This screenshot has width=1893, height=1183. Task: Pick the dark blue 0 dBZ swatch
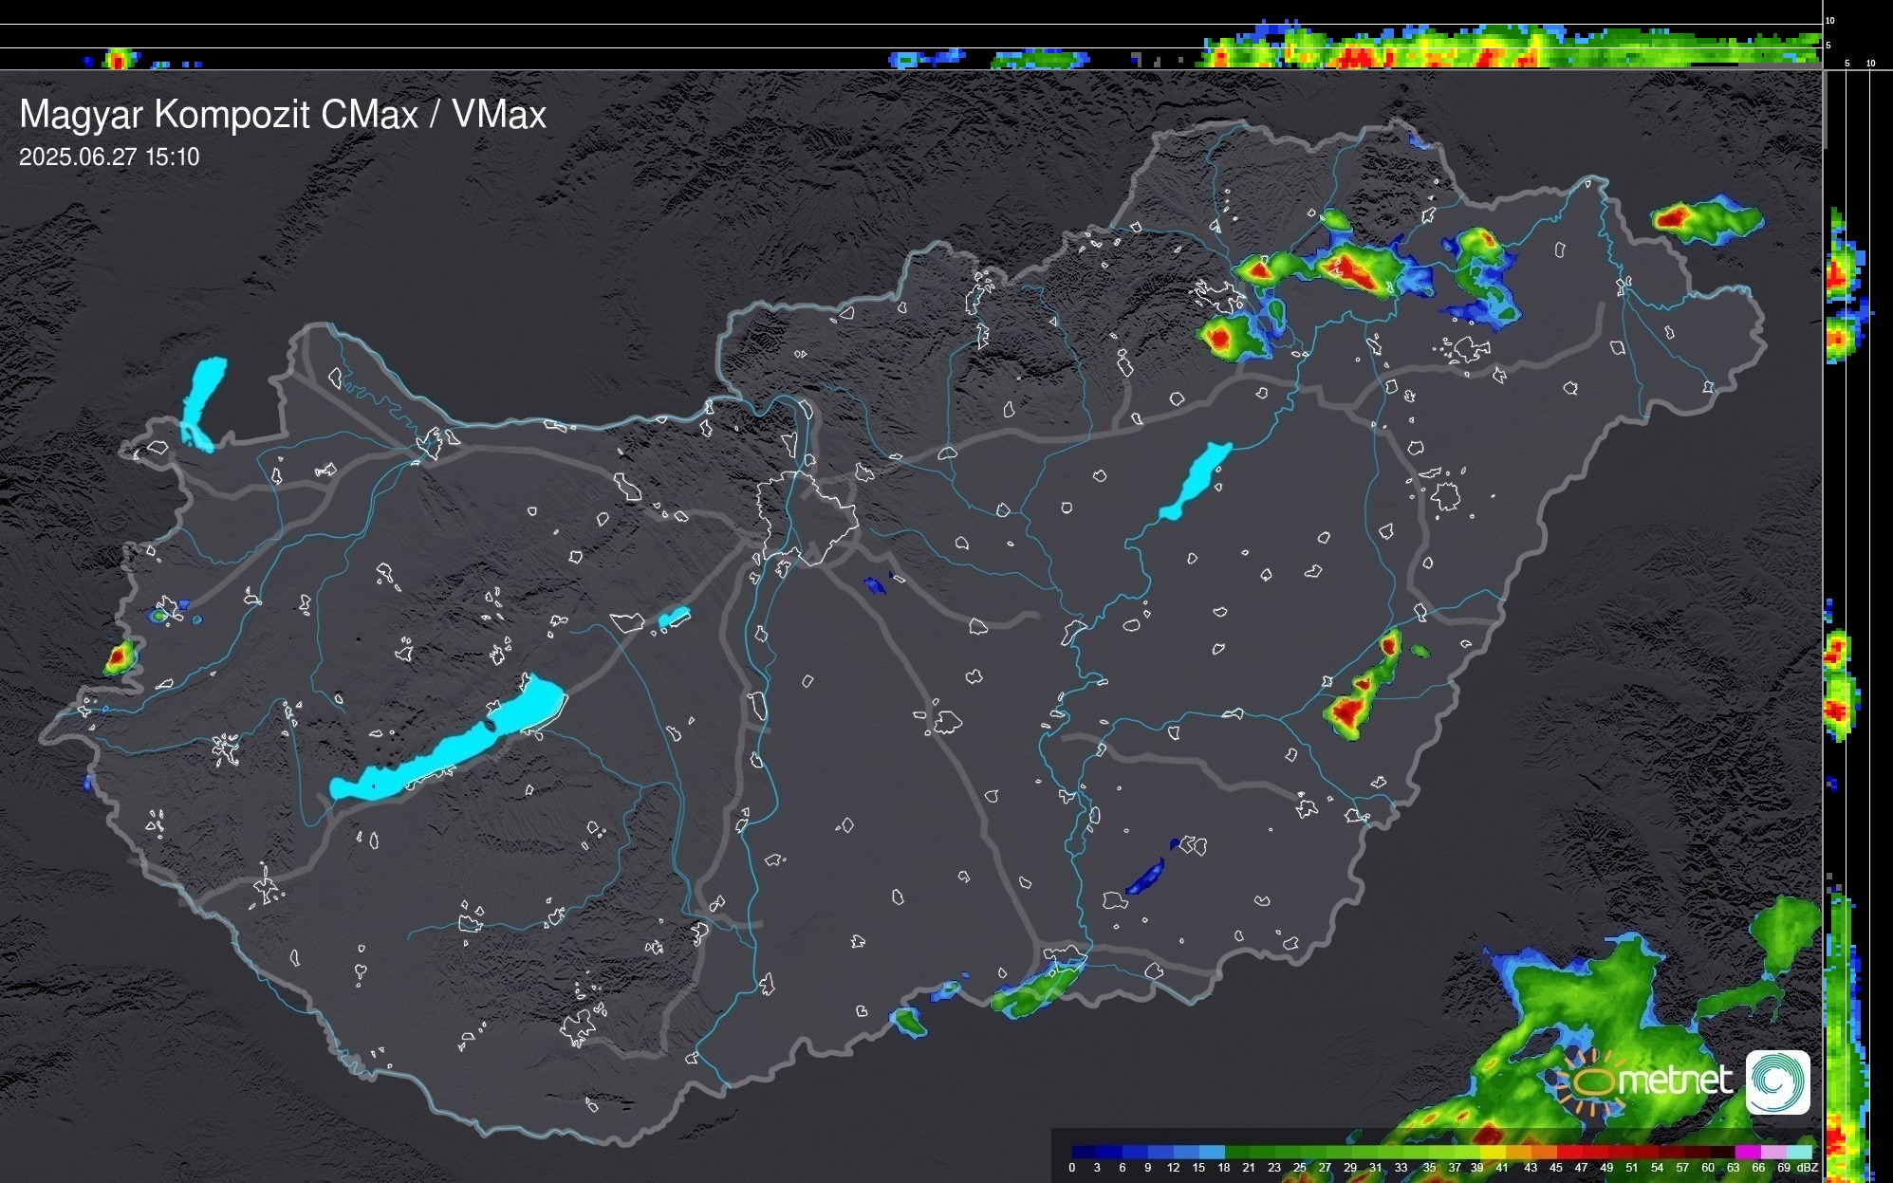[x=1085, y=1153]
